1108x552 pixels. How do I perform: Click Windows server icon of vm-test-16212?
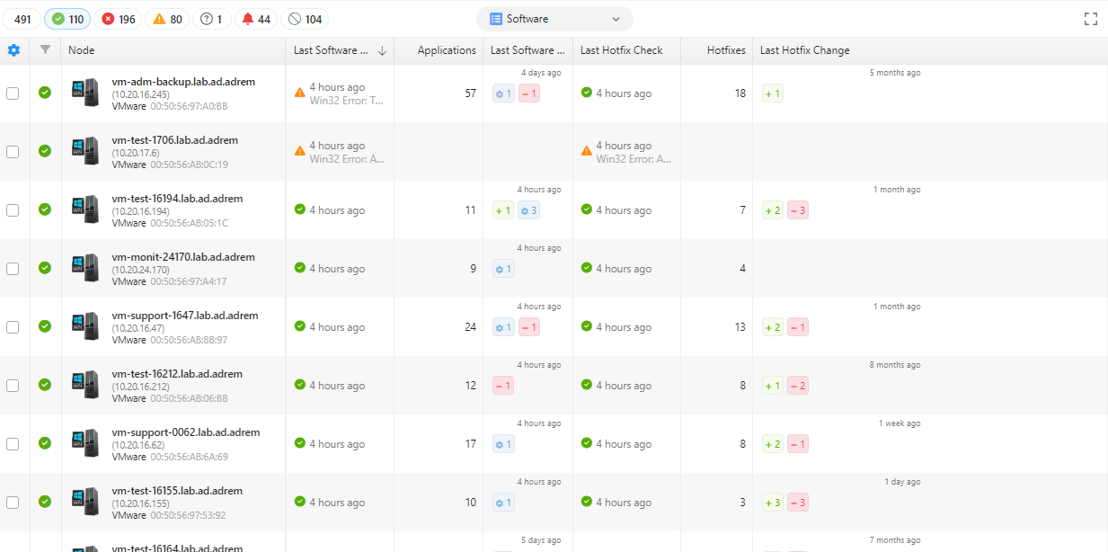pyautogui.click(x=85, y=385)
